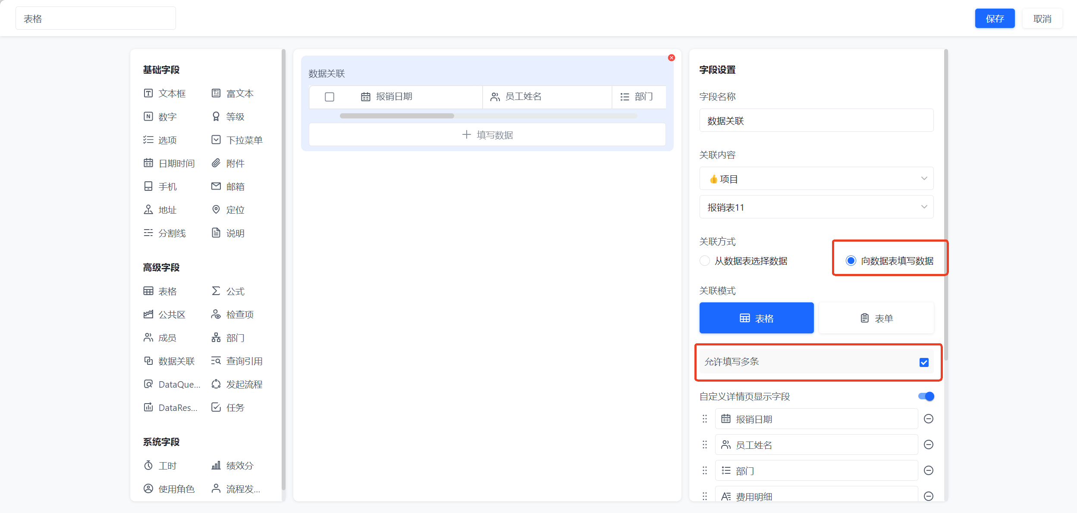The height and width of the screenshot is (513, 1077).
Task: Open the 报销表11 table dropdown
Action: pos(816,207)
